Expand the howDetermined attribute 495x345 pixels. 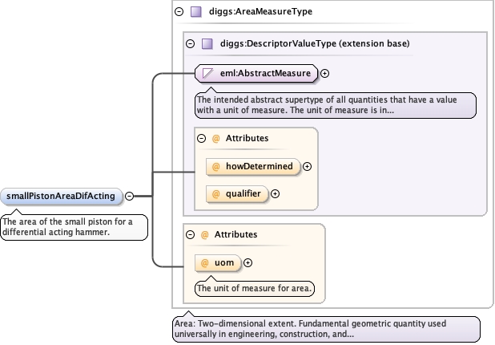point(308,167)
